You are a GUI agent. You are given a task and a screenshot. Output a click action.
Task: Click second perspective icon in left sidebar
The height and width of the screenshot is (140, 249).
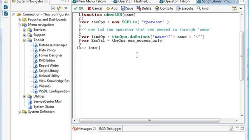point(6,14)
